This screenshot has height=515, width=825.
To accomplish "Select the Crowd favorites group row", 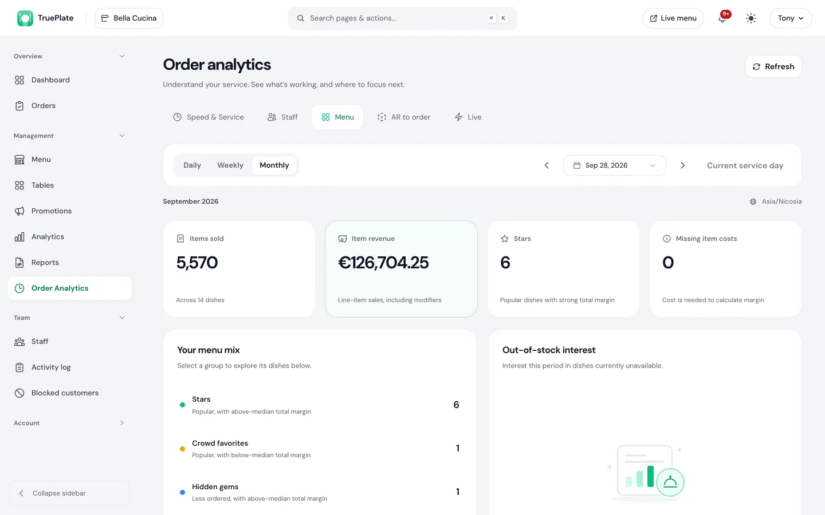I will pyautogui.click(x=320, y=449).
